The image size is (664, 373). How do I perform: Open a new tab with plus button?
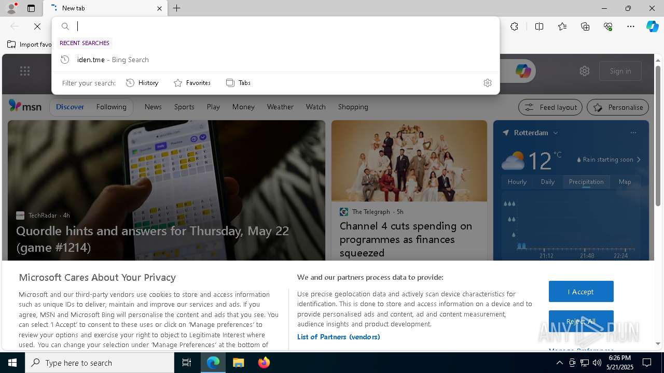(177, 8)
